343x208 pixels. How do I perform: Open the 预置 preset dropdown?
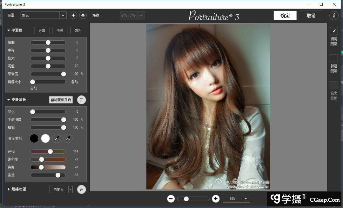63,15
